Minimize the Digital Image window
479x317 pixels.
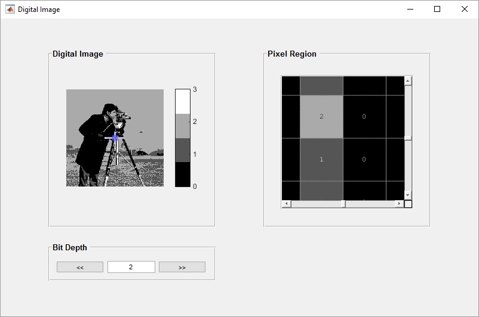[410, 9]
